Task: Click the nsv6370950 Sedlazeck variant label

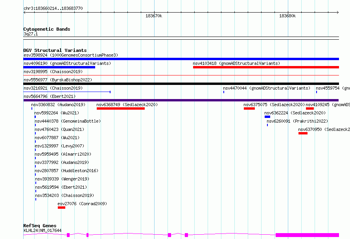Action: (x=324, y=129)
